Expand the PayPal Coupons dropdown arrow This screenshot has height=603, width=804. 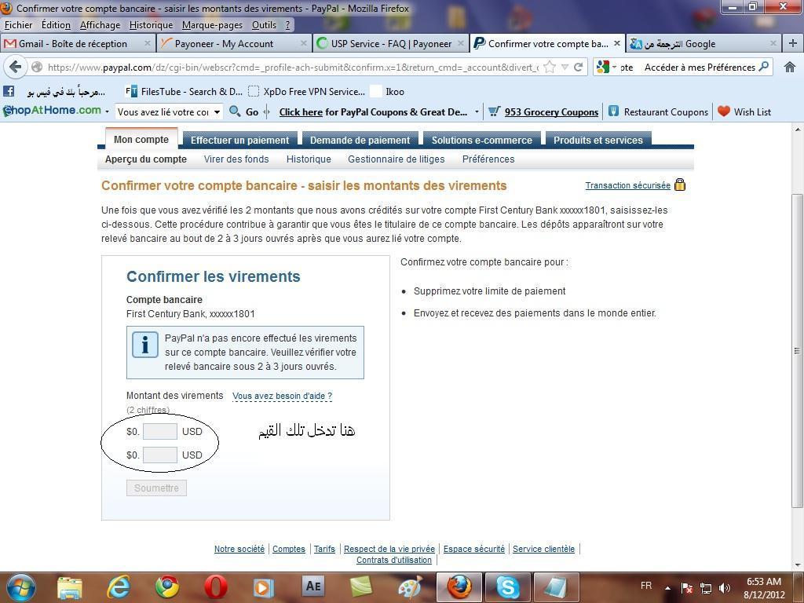click(477, 111)
